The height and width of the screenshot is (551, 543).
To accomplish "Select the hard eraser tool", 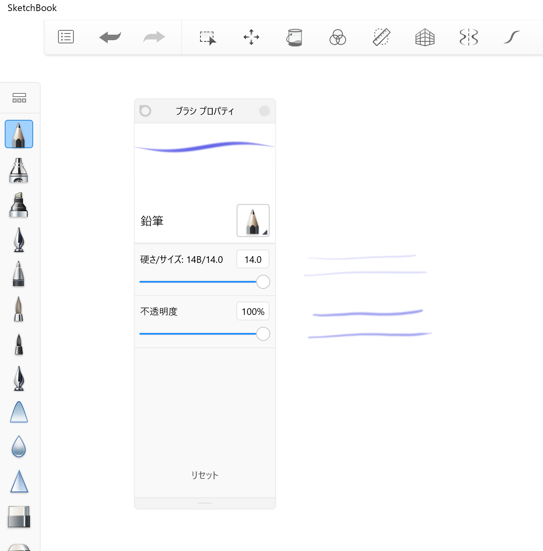I will point(19,517).
